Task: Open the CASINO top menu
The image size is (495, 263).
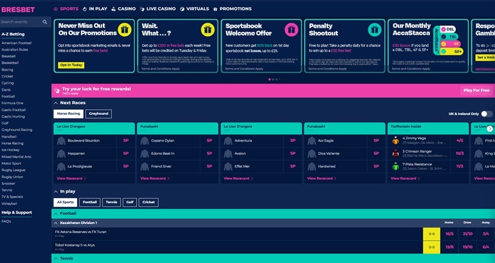Action: click(123, 9)
